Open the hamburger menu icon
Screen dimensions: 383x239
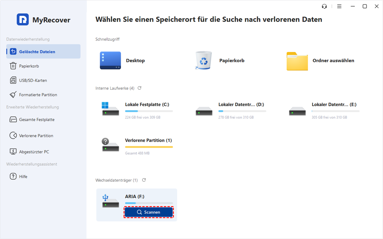click(339, 6)
